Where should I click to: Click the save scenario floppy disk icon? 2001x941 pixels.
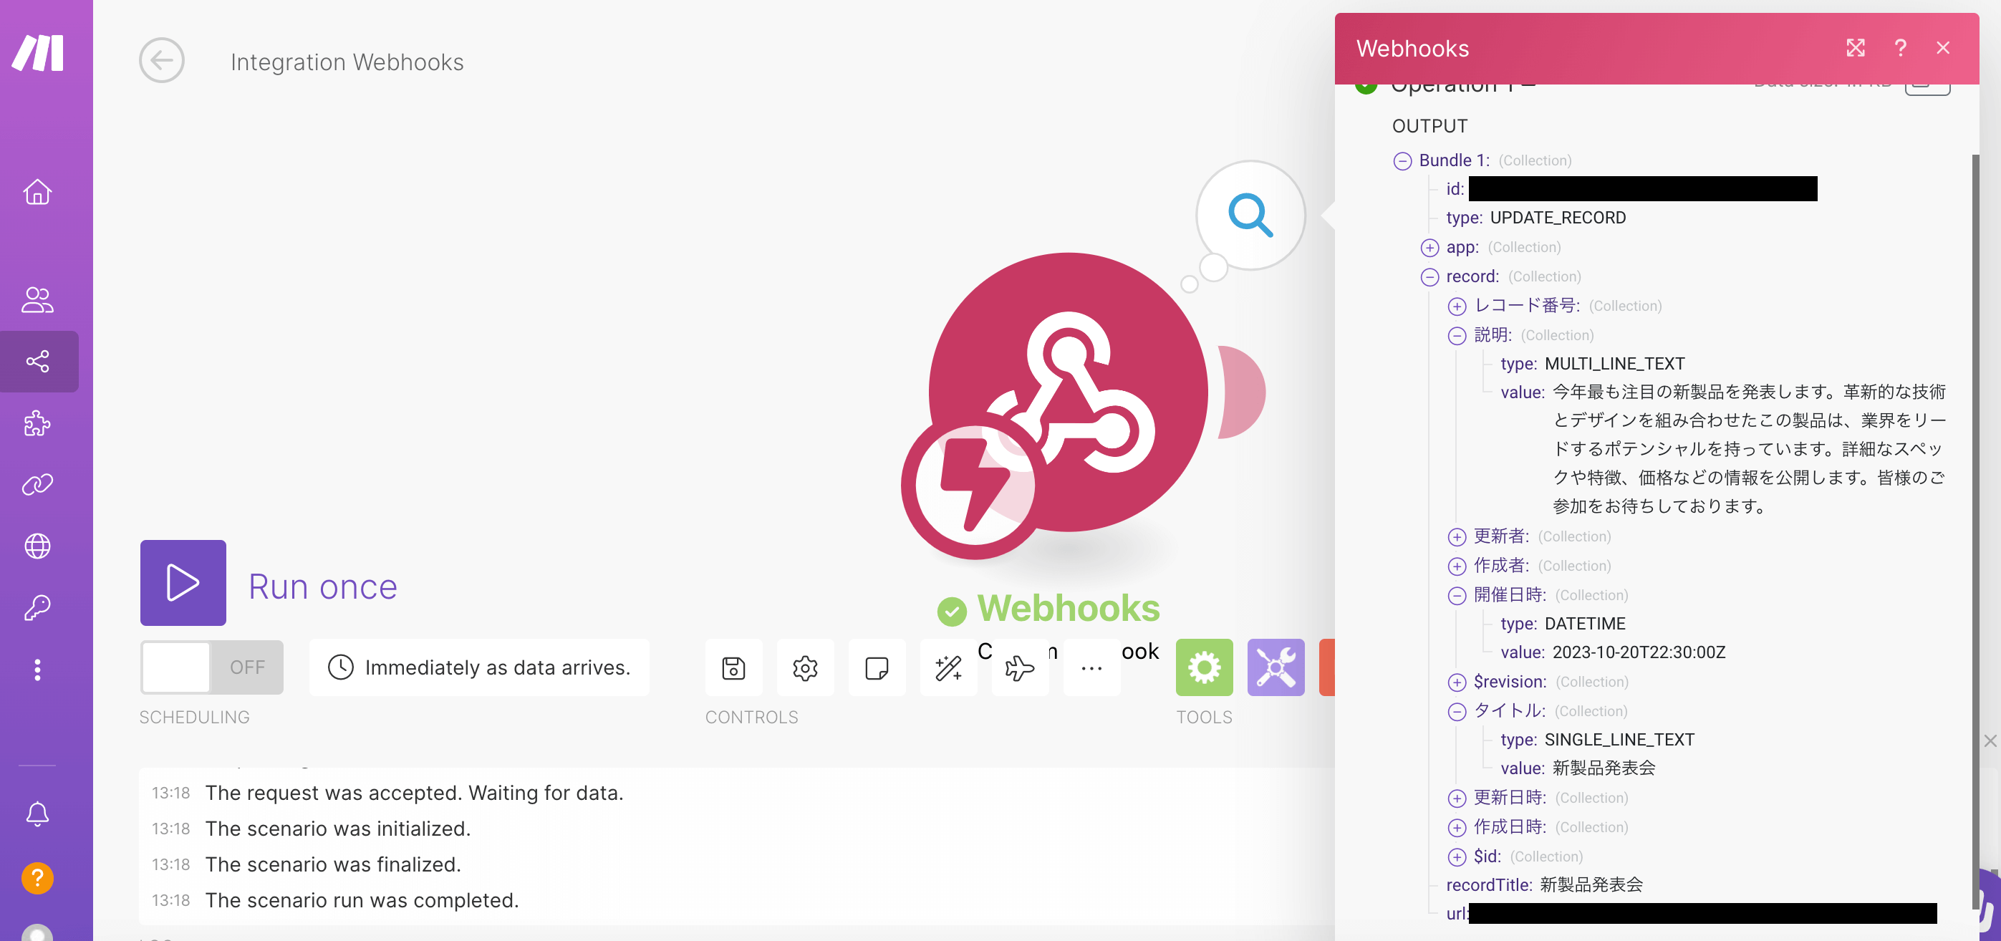[x=733, y=667]
